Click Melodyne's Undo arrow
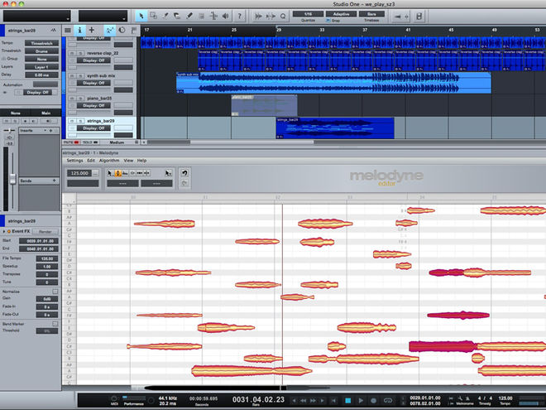Viewport: 546px width, 410px height. pyautogui.click(x=184, y=173)
